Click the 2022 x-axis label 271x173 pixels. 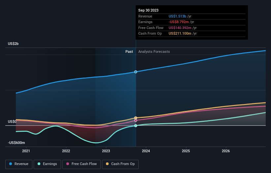[66, 151]
